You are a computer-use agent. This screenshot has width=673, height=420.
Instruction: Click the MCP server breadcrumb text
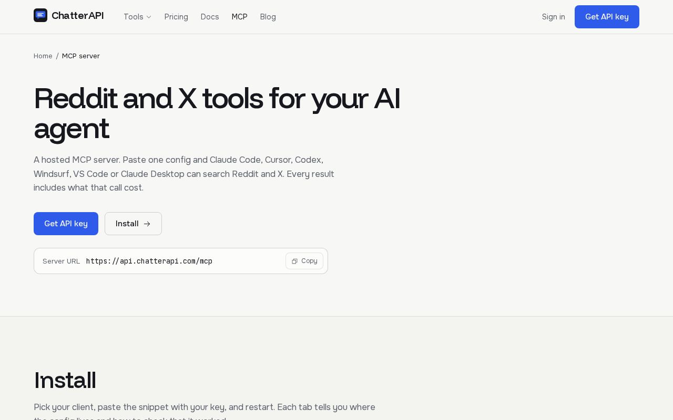tap(81, 56)
